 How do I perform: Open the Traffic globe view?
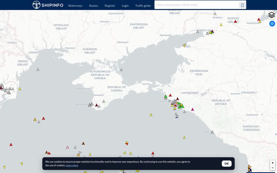(x=143, y=6)
